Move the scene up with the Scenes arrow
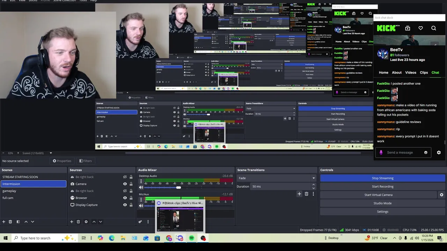 click(26, 222)
